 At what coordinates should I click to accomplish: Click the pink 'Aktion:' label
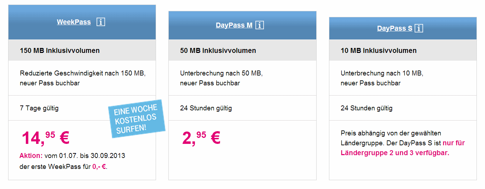[x=31, y=156]
